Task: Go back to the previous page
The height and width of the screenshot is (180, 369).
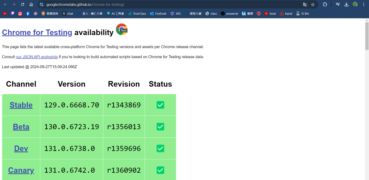Action: [x=5, y=4]
